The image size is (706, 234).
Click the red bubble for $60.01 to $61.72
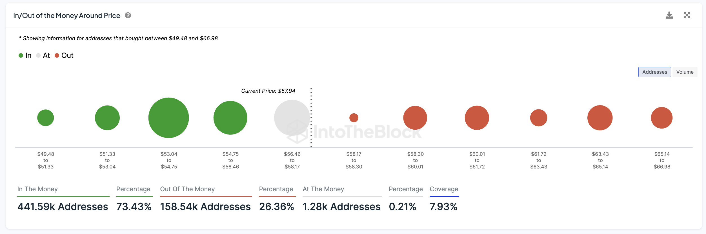pyautogui.click(x=477, y=118)
